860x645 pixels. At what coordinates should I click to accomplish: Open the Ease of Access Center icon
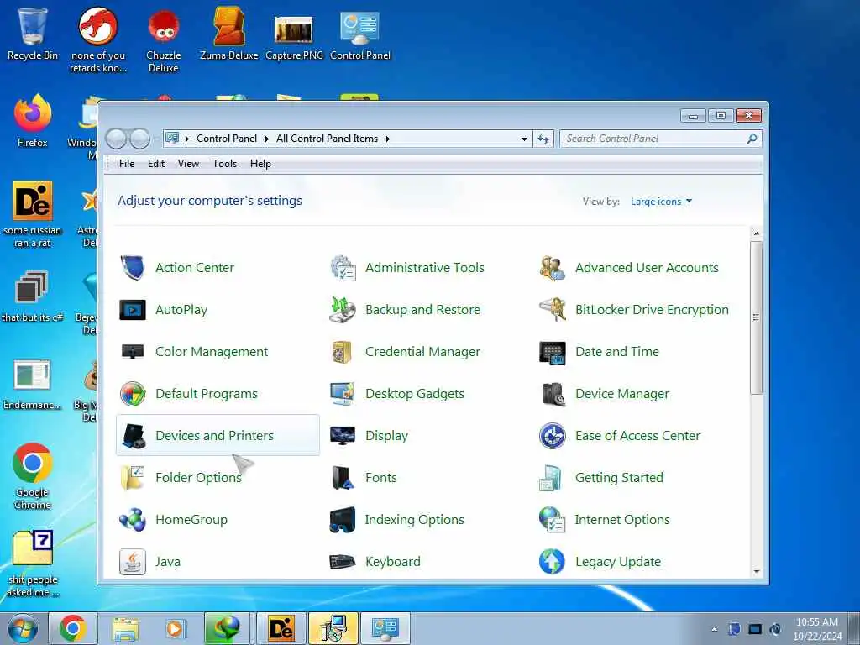coord(553,436)
